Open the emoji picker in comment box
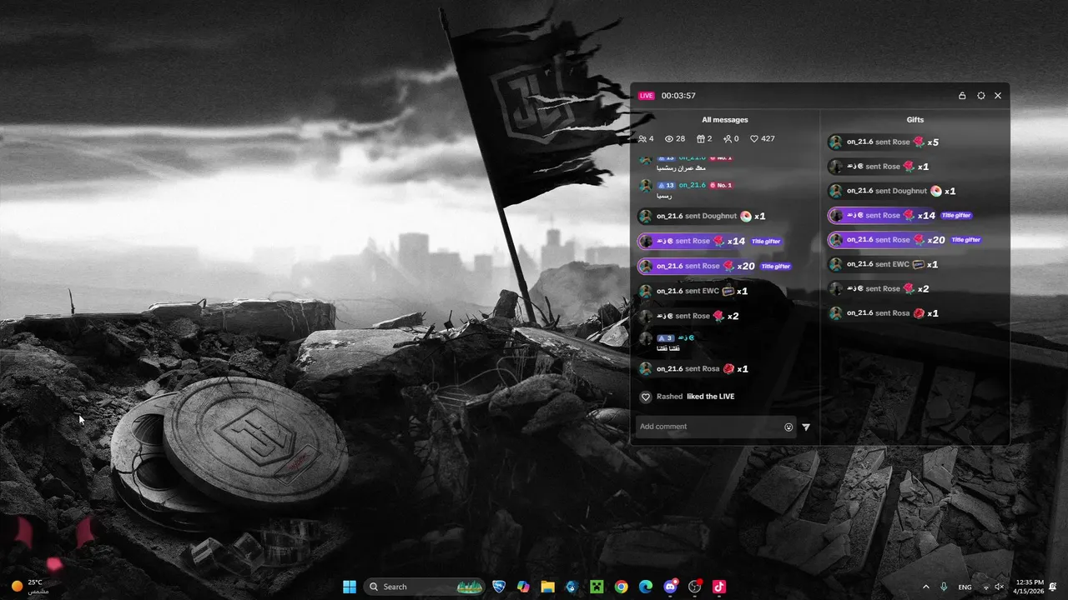The image size is (1068, 600). pos(788,427)
